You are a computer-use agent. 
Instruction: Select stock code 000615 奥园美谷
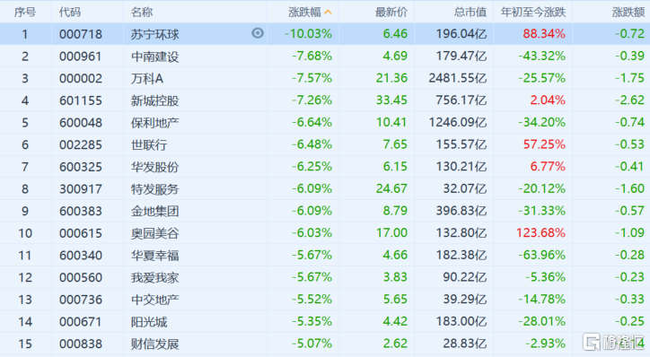click(81, 233)
